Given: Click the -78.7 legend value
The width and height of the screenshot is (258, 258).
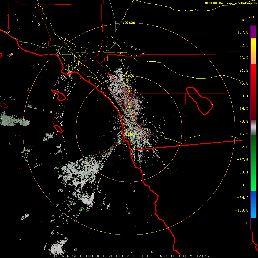Looking at the screenshot, I should point(243,185).
